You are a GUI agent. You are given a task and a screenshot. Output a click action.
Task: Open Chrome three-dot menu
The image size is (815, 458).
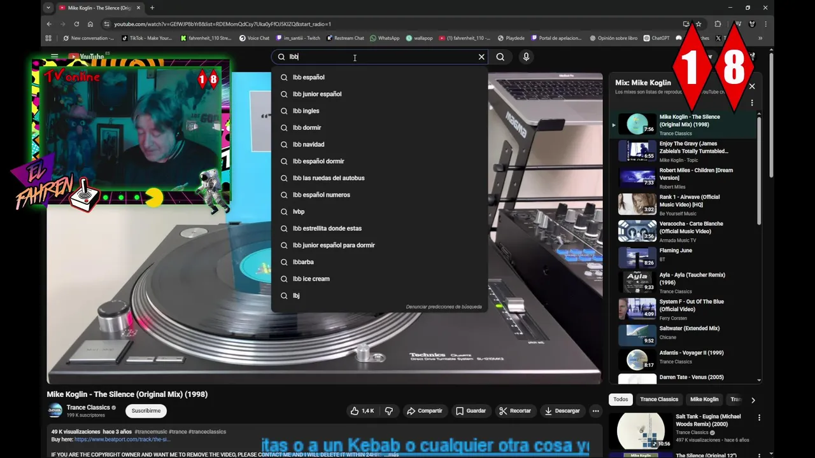765,24
